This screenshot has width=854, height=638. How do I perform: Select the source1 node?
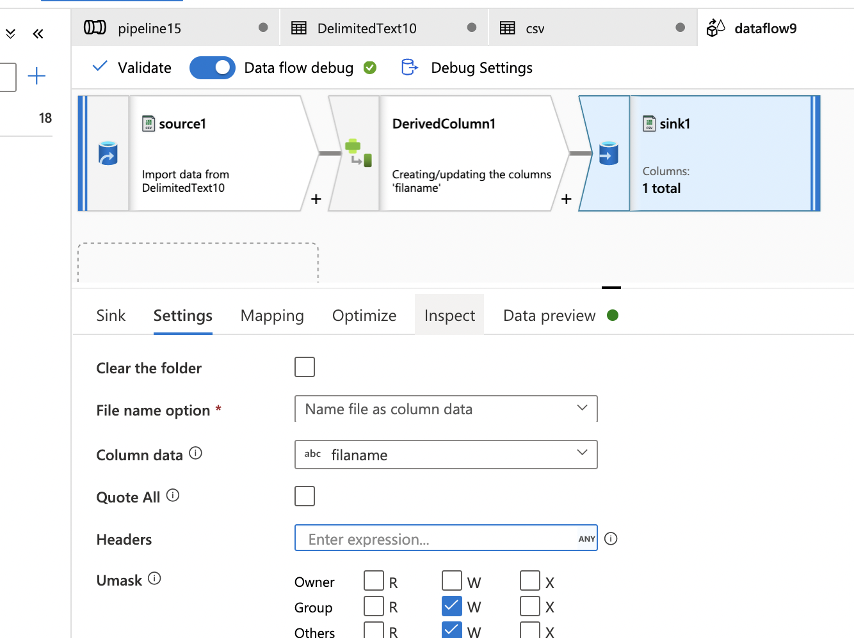tap(198, 153)
